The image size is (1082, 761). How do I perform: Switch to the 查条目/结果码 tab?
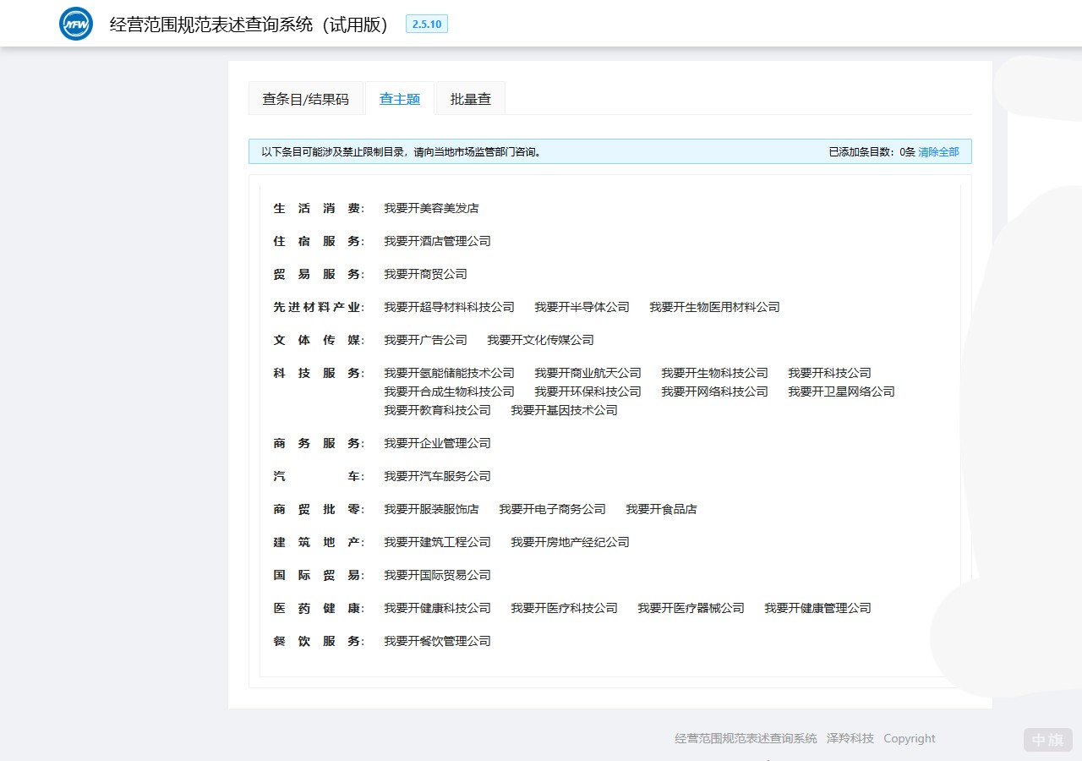pos(306,98)
